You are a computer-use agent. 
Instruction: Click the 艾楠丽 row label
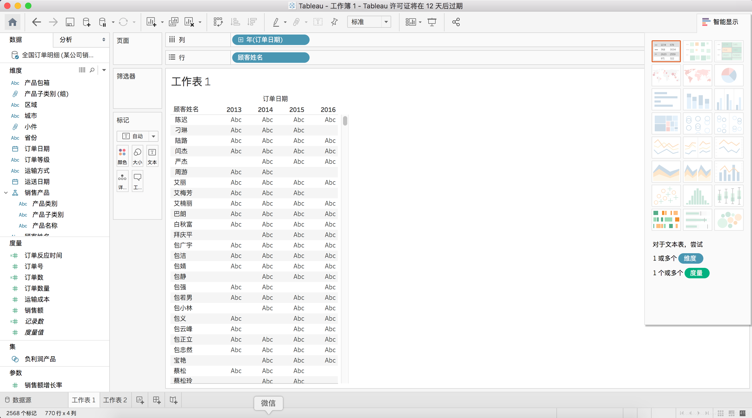(x=183, y=203)
